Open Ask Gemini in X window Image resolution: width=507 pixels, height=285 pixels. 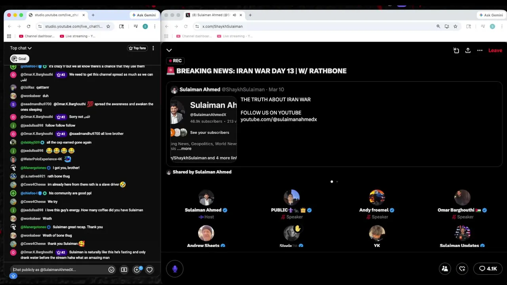491,15
